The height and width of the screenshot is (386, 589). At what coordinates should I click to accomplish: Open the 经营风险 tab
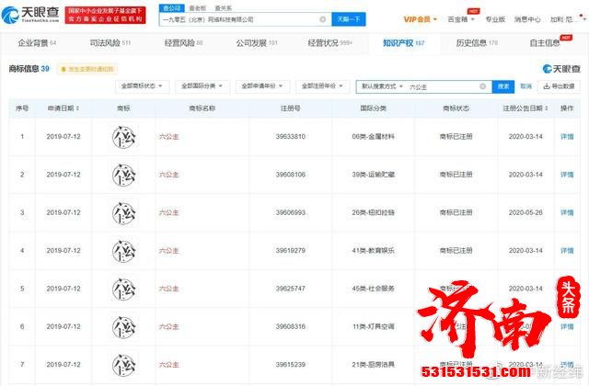[x=183, y=43]
